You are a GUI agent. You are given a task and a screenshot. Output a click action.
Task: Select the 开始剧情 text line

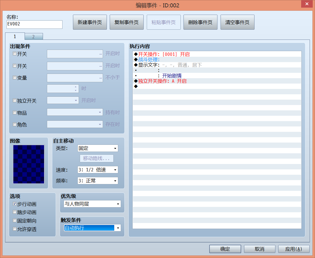[217, 76]
